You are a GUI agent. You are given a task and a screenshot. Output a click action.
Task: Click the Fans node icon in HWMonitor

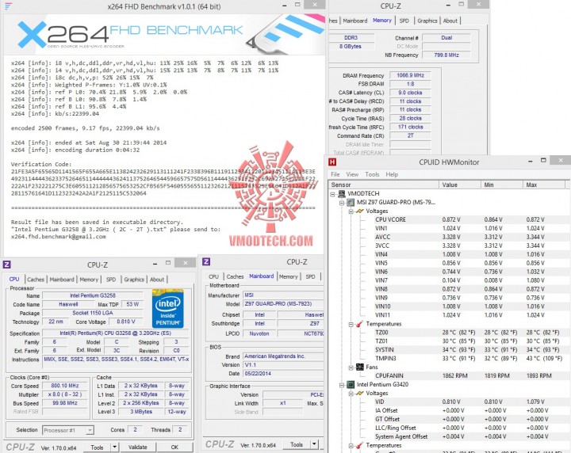click(360, 367)
